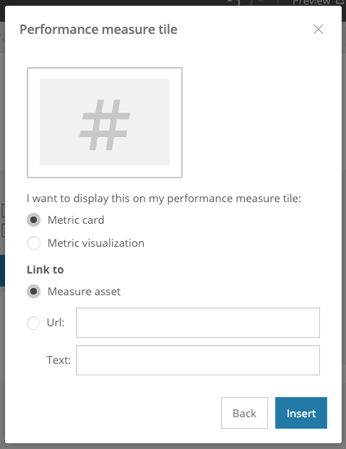Select the Metric card radio button
Viewport: 346px width, 449px height.
(33, 220)
